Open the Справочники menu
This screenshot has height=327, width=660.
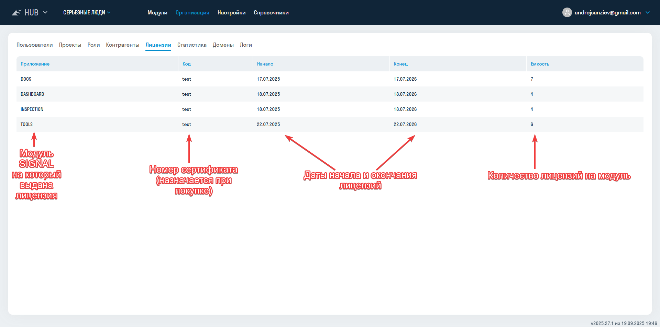point(271,12)
